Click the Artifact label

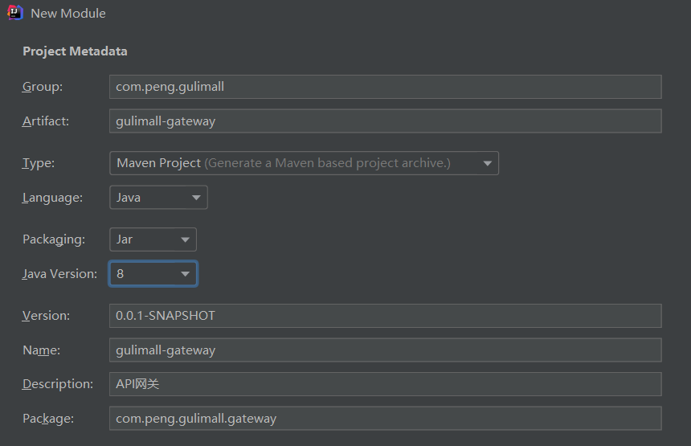point(46,121)
